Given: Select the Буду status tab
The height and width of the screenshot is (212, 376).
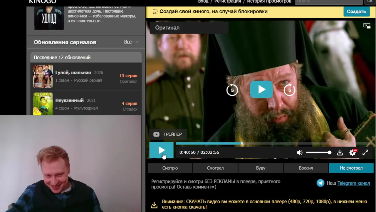Looking at the screenshot, I should click(x=261, y=168).
